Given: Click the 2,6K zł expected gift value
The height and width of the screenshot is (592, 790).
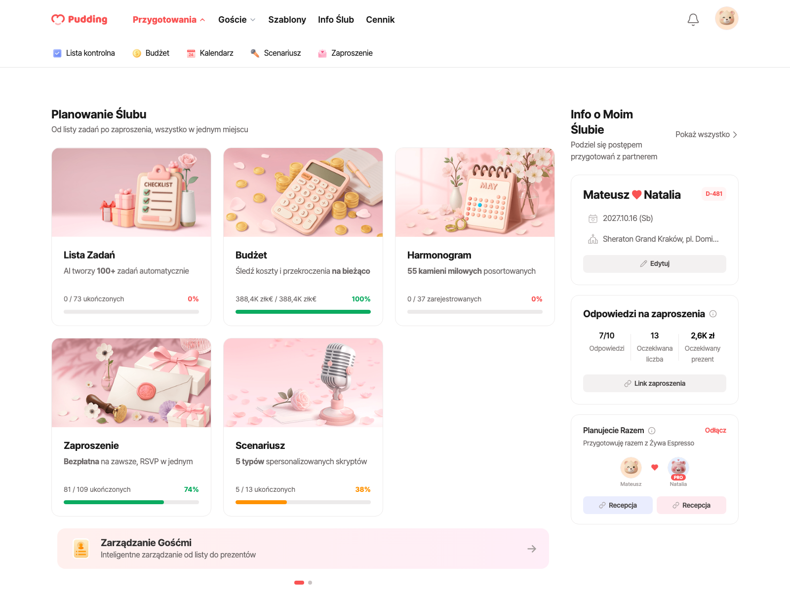Looking at the screenshot, I should (x=703, y=336).
